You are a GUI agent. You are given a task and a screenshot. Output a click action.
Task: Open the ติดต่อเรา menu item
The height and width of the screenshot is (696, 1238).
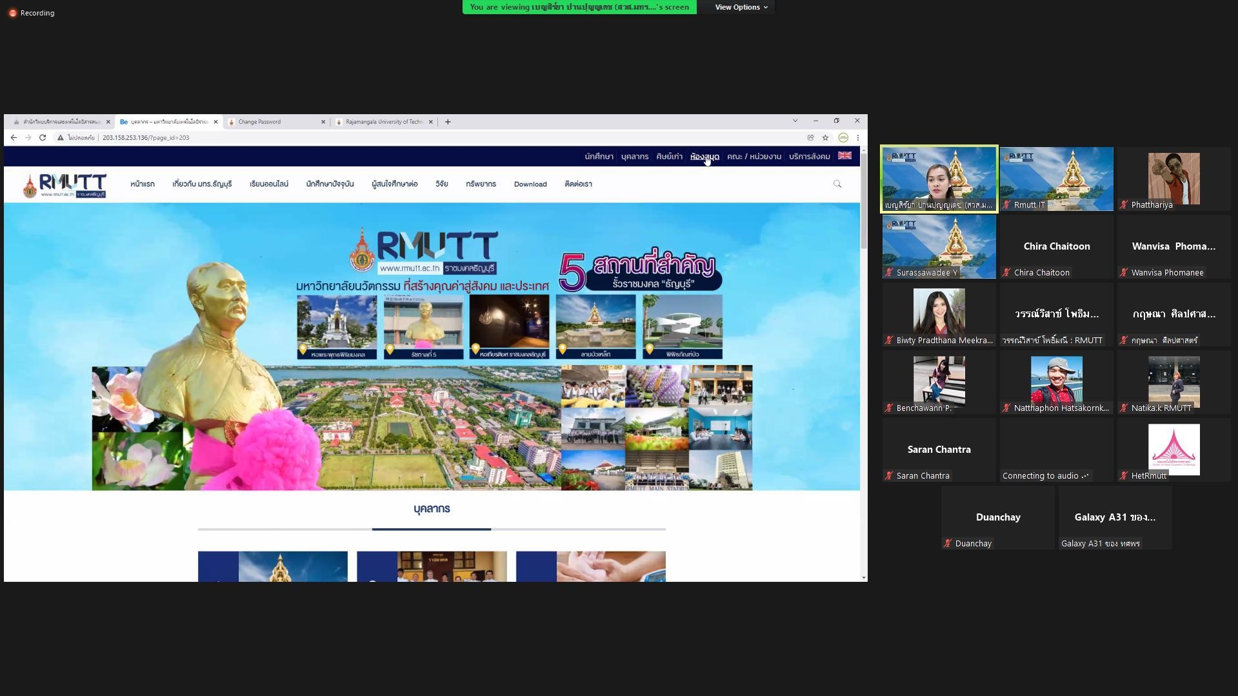point(578,184)
